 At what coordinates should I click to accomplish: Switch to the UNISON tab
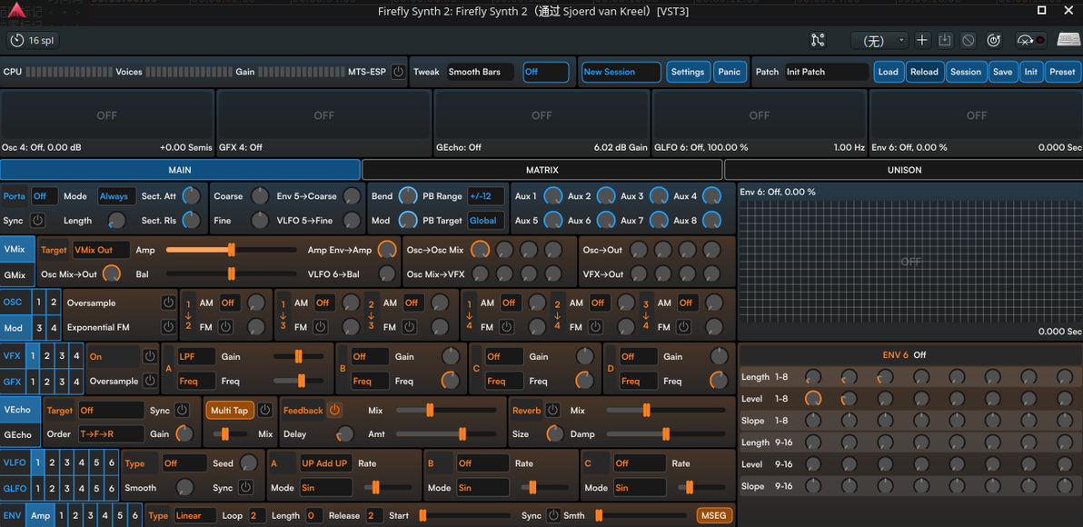[904, 169]
